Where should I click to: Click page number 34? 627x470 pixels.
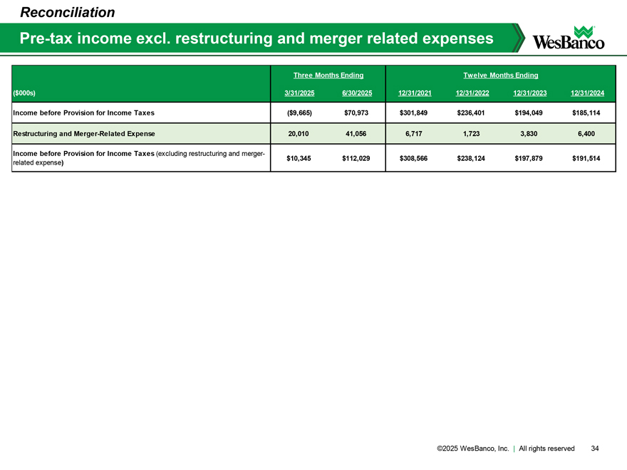[x=595, y=449]
